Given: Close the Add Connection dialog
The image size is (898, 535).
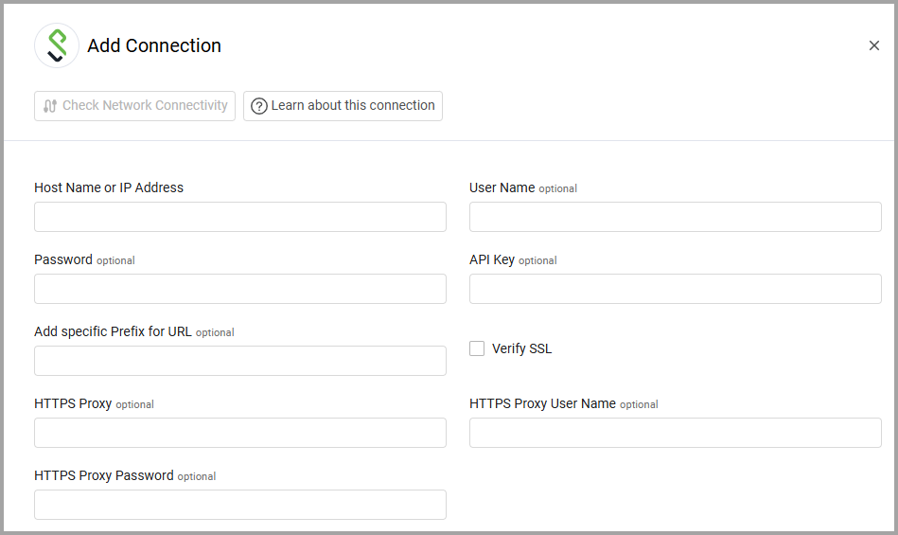Looking at the screenshot, I should [873, 45].
